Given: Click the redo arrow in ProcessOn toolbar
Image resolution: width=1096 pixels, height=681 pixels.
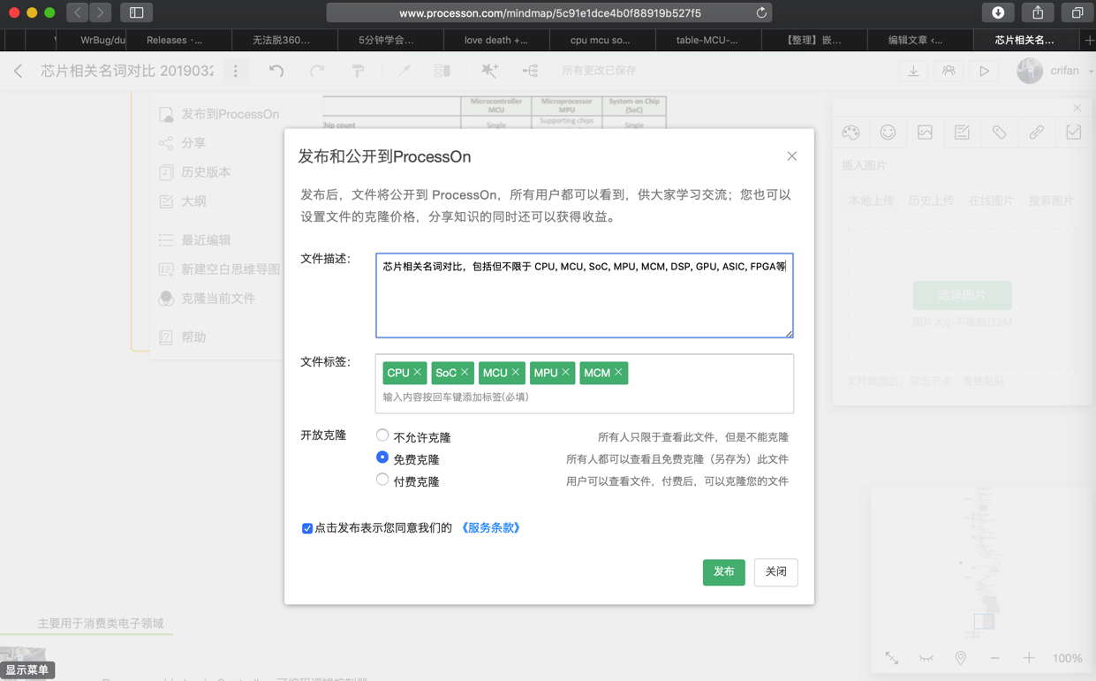Looking at the screenshot, I should [x=317, y=71].
